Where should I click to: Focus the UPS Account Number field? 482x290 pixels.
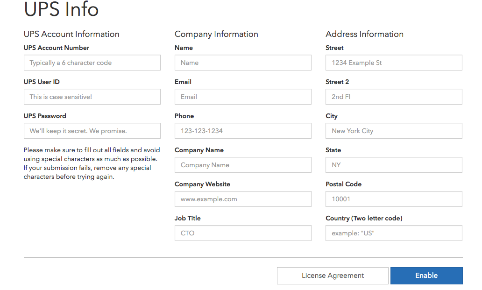tap(92, 63)
